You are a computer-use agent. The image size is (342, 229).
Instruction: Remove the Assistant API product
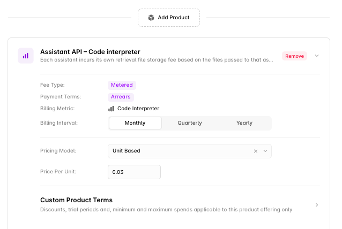(x=294, y=56)
